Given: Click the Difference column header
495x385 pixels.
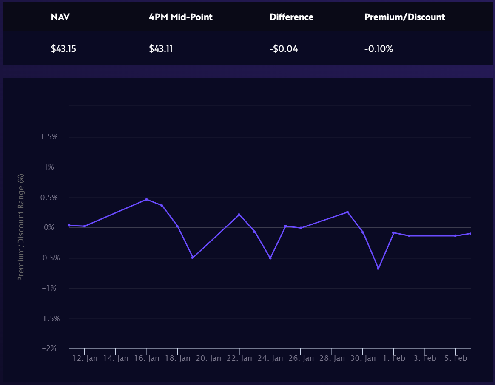Looking at the screenshot, I should pyautogui.click(x=291, y=17).
